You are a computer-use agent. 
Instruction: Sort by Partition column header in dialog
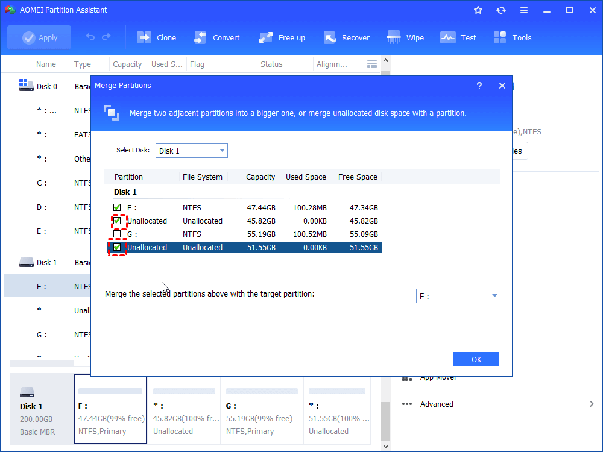point(128,177)
